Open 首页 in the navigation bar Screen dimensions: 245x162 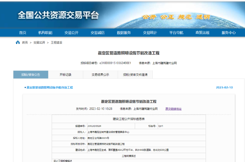(x=23, y=33)
